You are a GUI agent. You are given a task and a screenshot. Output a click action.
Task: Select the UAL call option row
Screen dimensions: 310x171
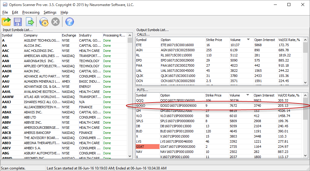(x=219, y=71)
